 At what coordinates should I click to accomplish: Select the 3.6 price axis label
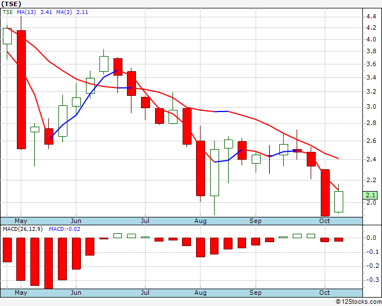click(x=371, y=64)
